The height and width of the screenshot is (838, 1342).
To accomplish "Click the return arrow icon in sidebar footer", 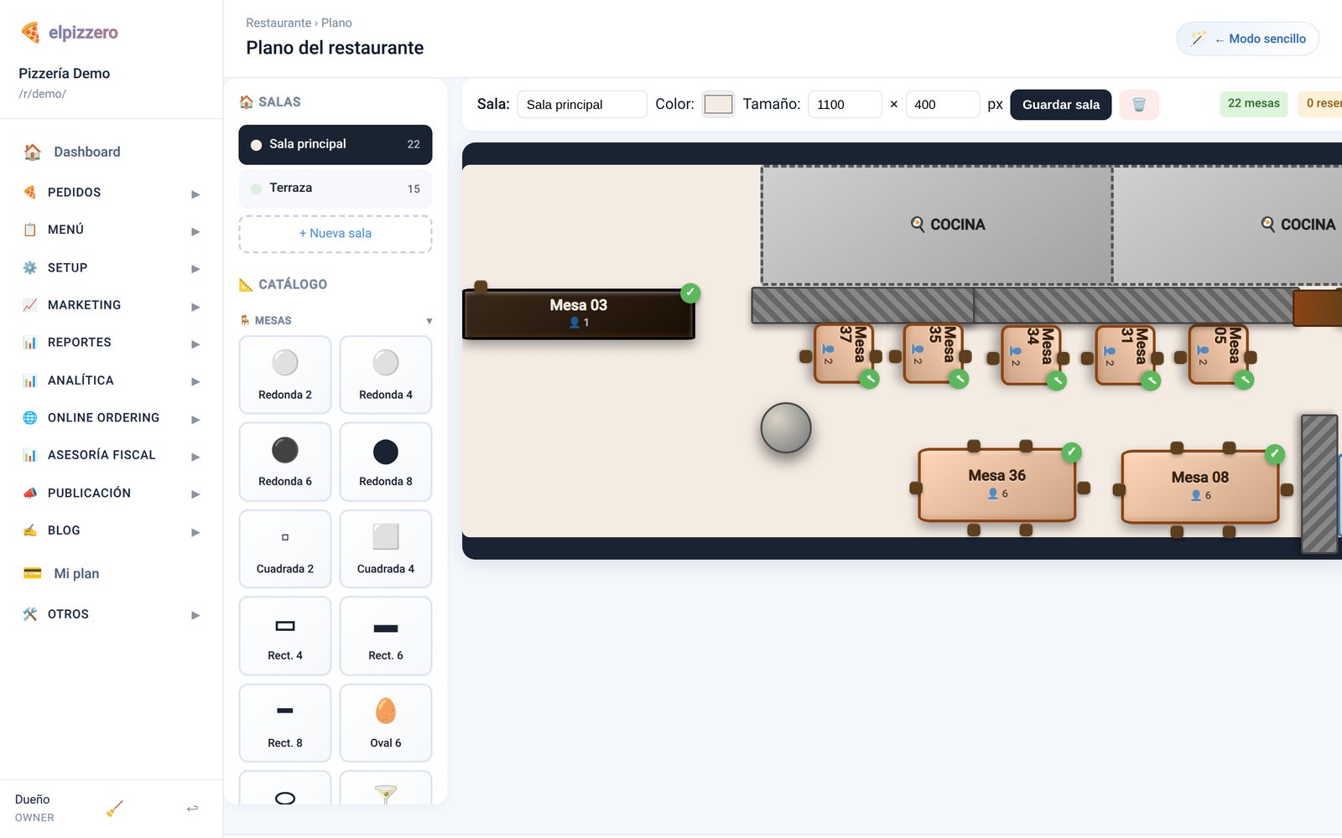I will point(192,808).
